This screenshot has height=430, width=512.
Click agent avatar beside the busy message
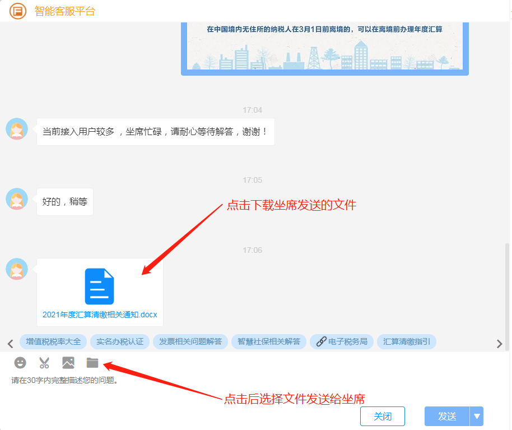(x=17, y=129)
